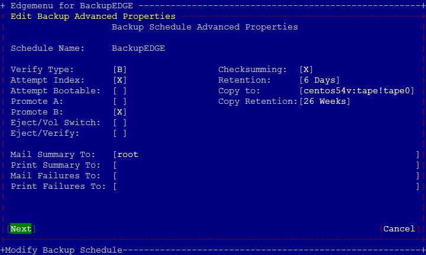Image resolution: width=426 pixels, height=255 pixels.
Task: Select the Copy to field centos54v:tape!tape0
Action: click(x=357, y=90)
